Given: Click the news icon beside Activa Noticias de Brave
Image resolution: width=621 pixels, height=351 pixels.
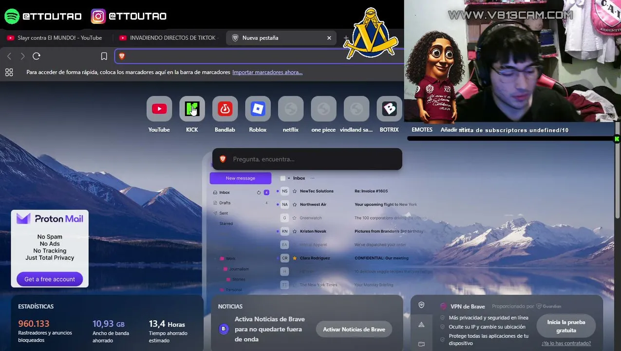Looking at the screenshot, I should pyautogui.click(x=224, y=329).
